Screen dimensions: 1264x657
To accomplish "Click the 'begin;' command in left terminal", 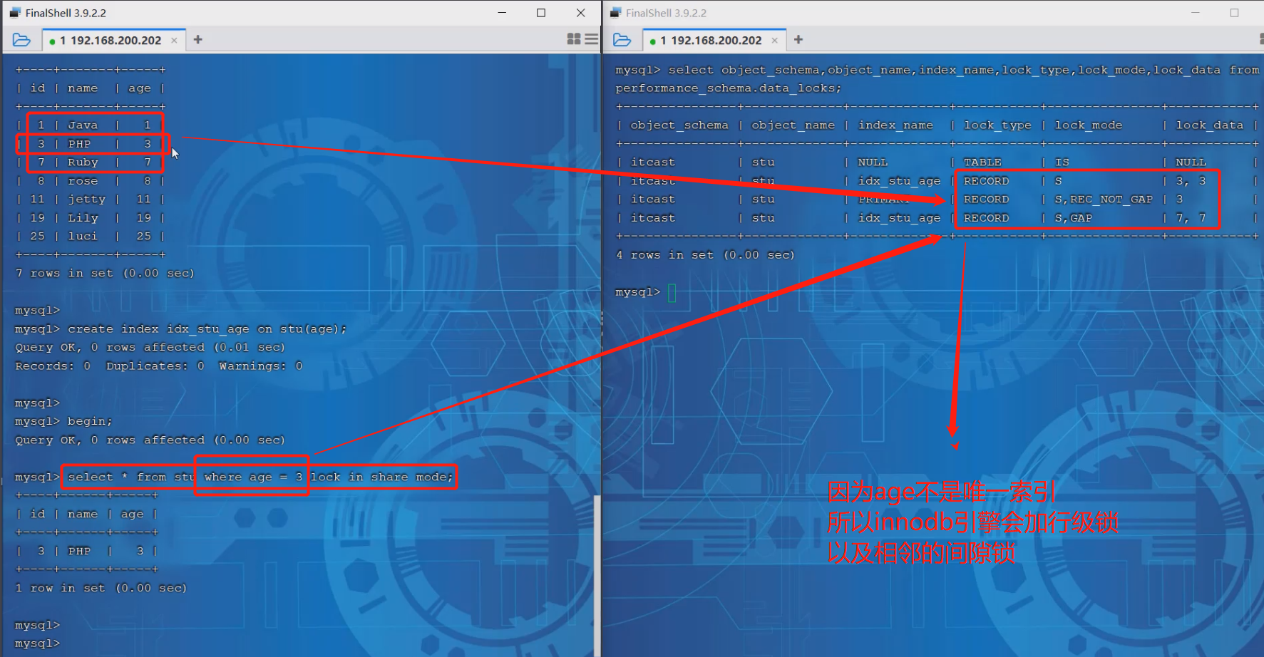I will pos(90,422).
